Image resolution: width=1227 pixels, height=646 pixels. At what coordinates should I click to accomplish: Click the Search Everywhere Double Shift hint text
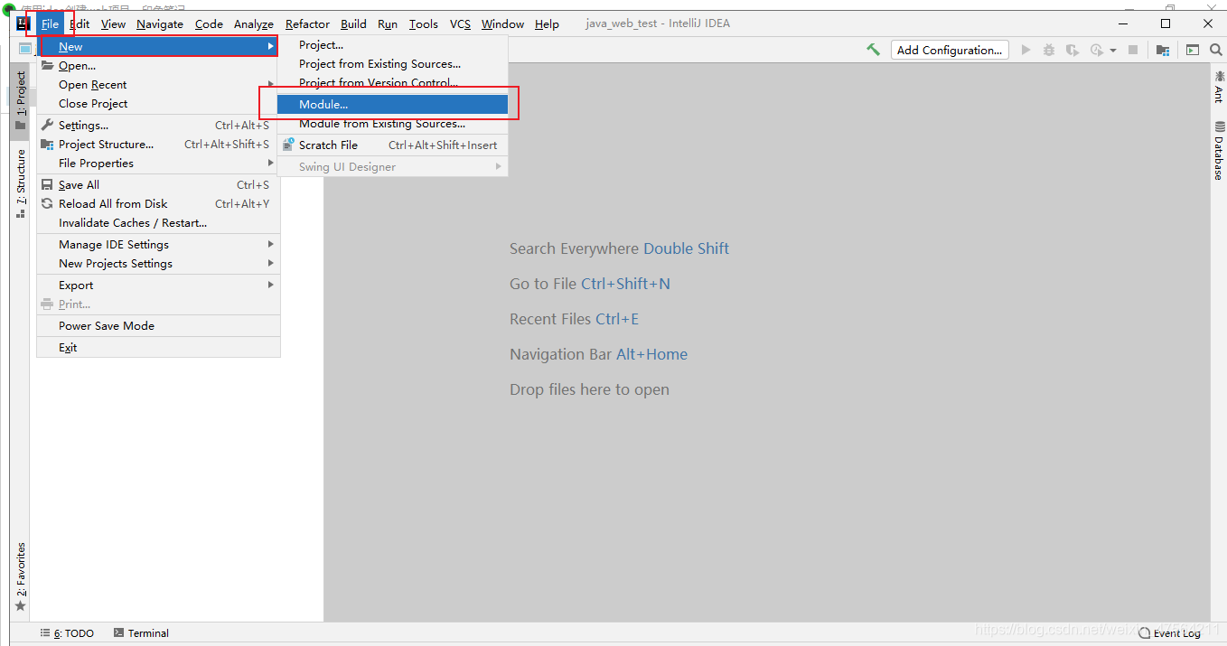(x=619, y=248)
